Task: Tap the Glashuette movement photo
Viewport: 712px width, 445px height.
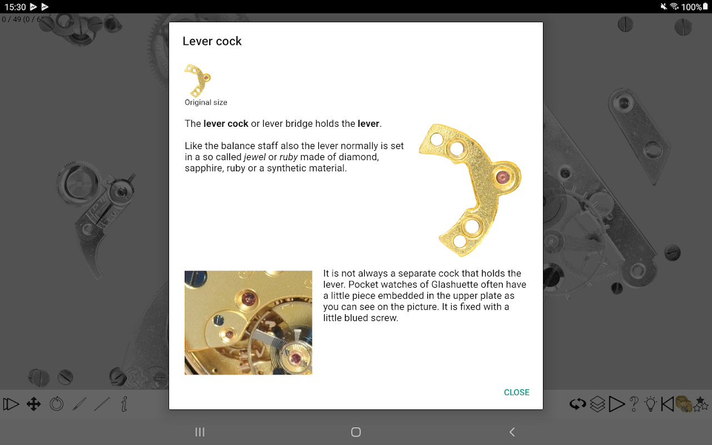Action: (x=248, y=323)
